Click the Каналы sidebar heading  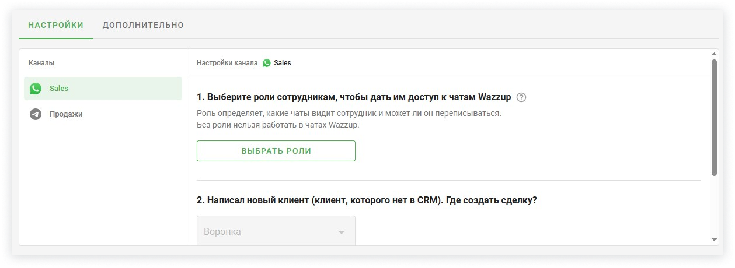click(41, 62)
